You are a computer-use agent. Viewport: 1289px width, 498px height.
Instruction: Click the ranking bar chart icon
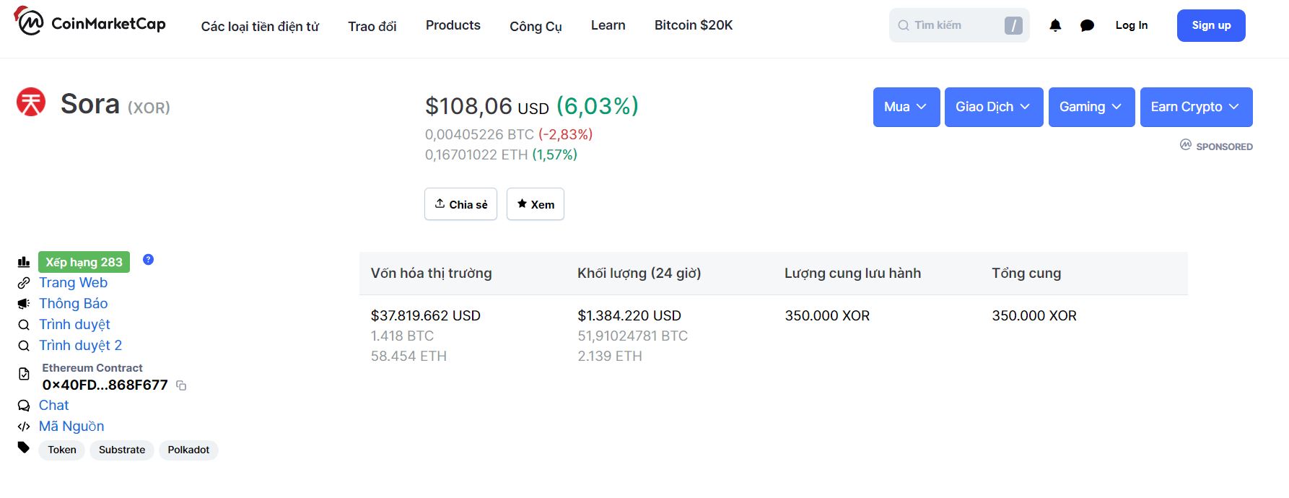click(24, 262)
